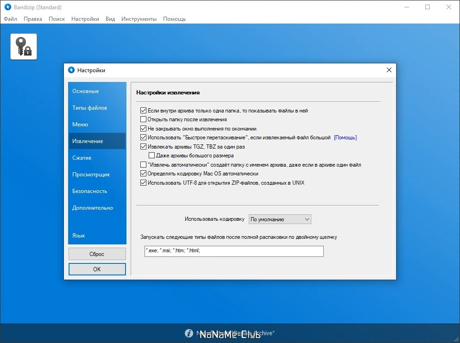Switch to the Сжатие settings tab
This screenshot has width=460, height=343.
pos(97,158)
